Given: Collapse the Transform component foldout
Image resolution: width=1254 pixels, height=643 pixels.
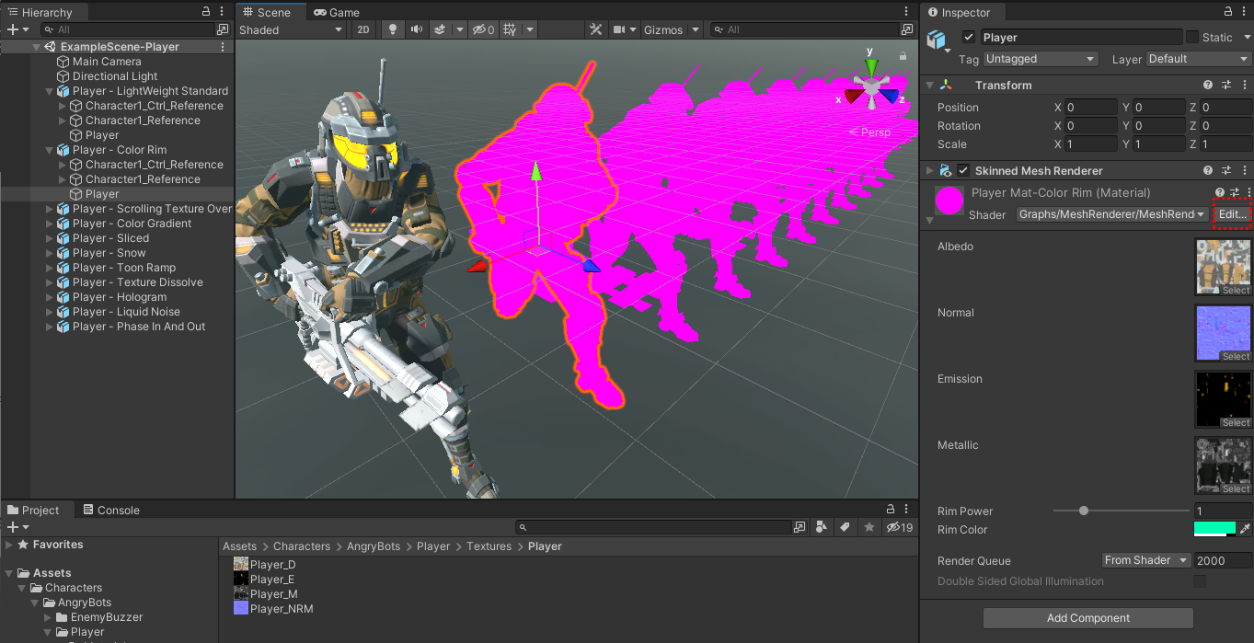Looking at the screenshot, I should 929,85.
